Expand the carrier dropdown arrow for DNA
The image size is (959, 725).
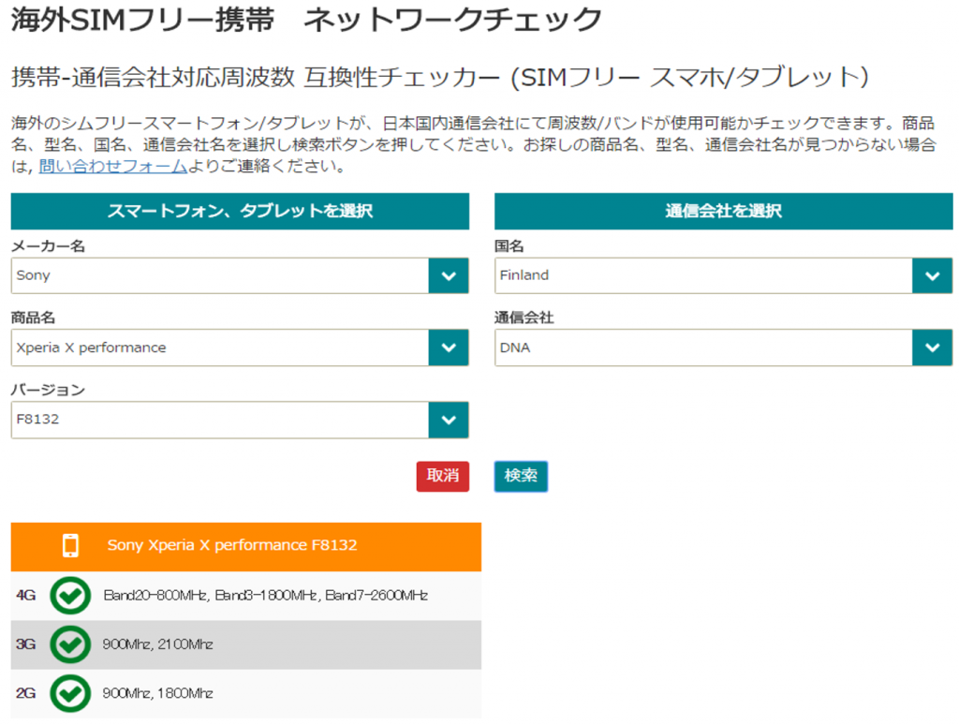932,348
